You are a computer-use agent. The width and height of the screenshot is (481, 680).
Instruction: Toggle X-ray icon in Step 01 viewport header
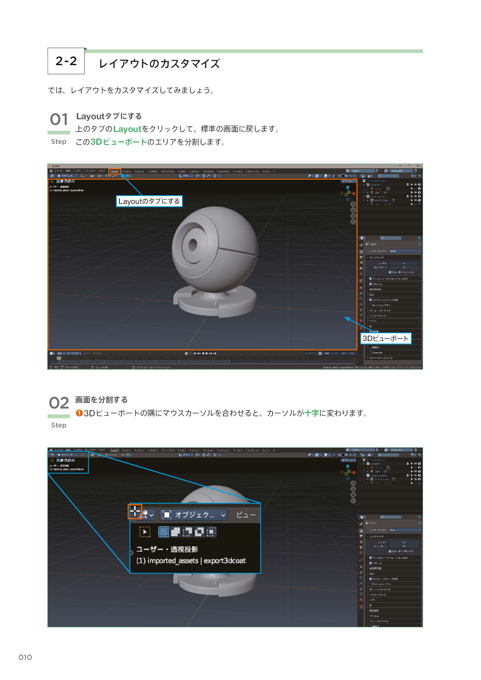334,176
